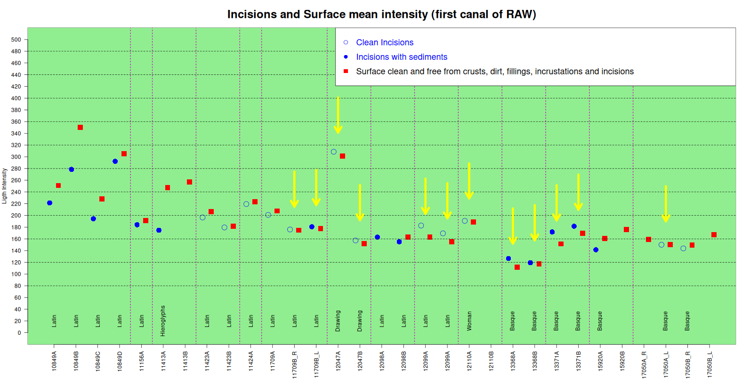The height and width of the screenshot is (379, 750).
Task: Click the 'Incisions with sediments' legend label
Action: click(x=402, y=57)
